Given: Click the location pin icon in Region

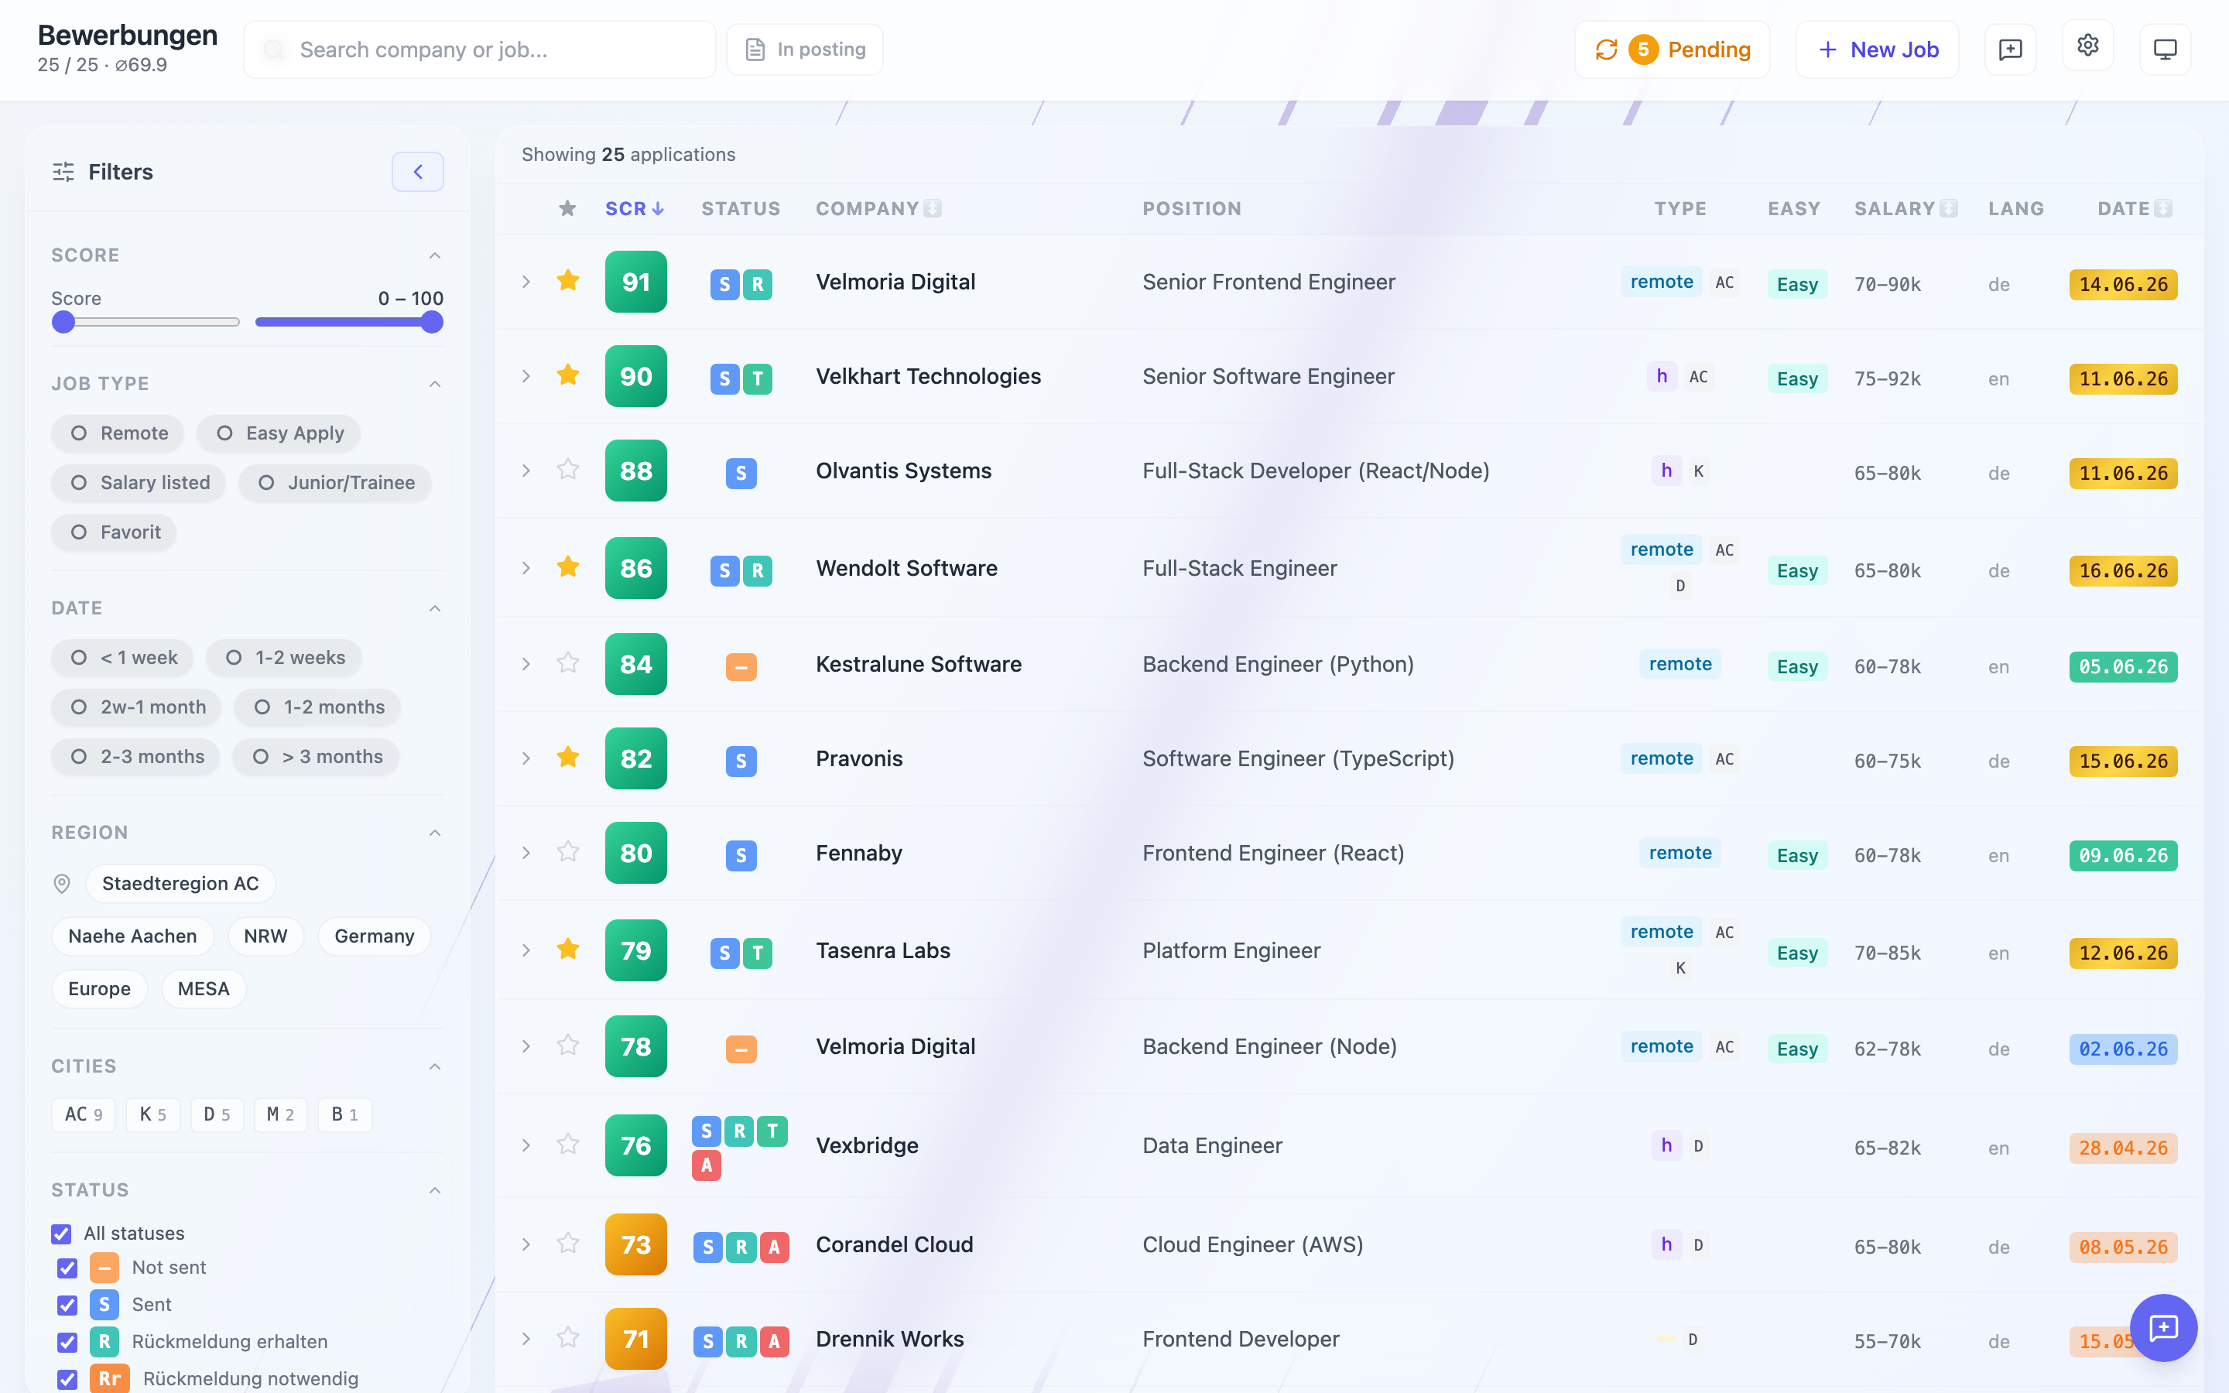Looking at the screenshot, I should tap(62, 884).
